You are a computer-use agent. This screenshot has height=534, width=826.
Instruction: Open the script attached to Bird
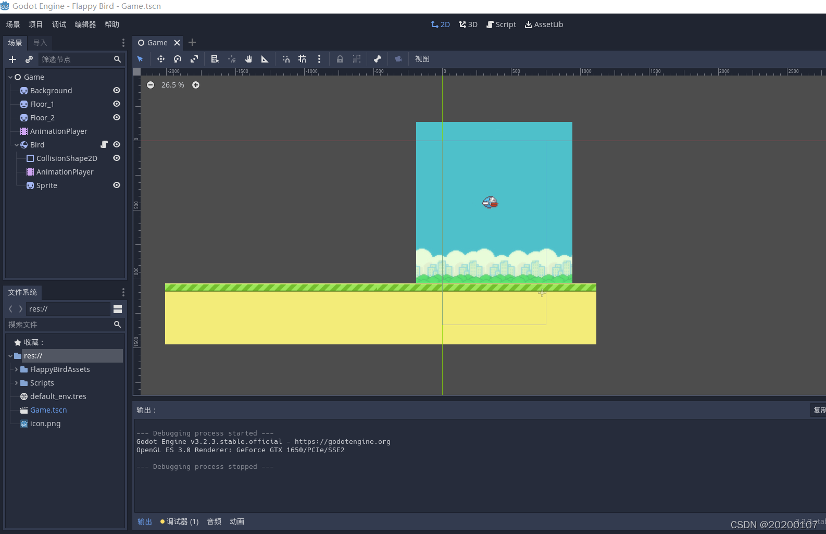[x=104, y=144]
